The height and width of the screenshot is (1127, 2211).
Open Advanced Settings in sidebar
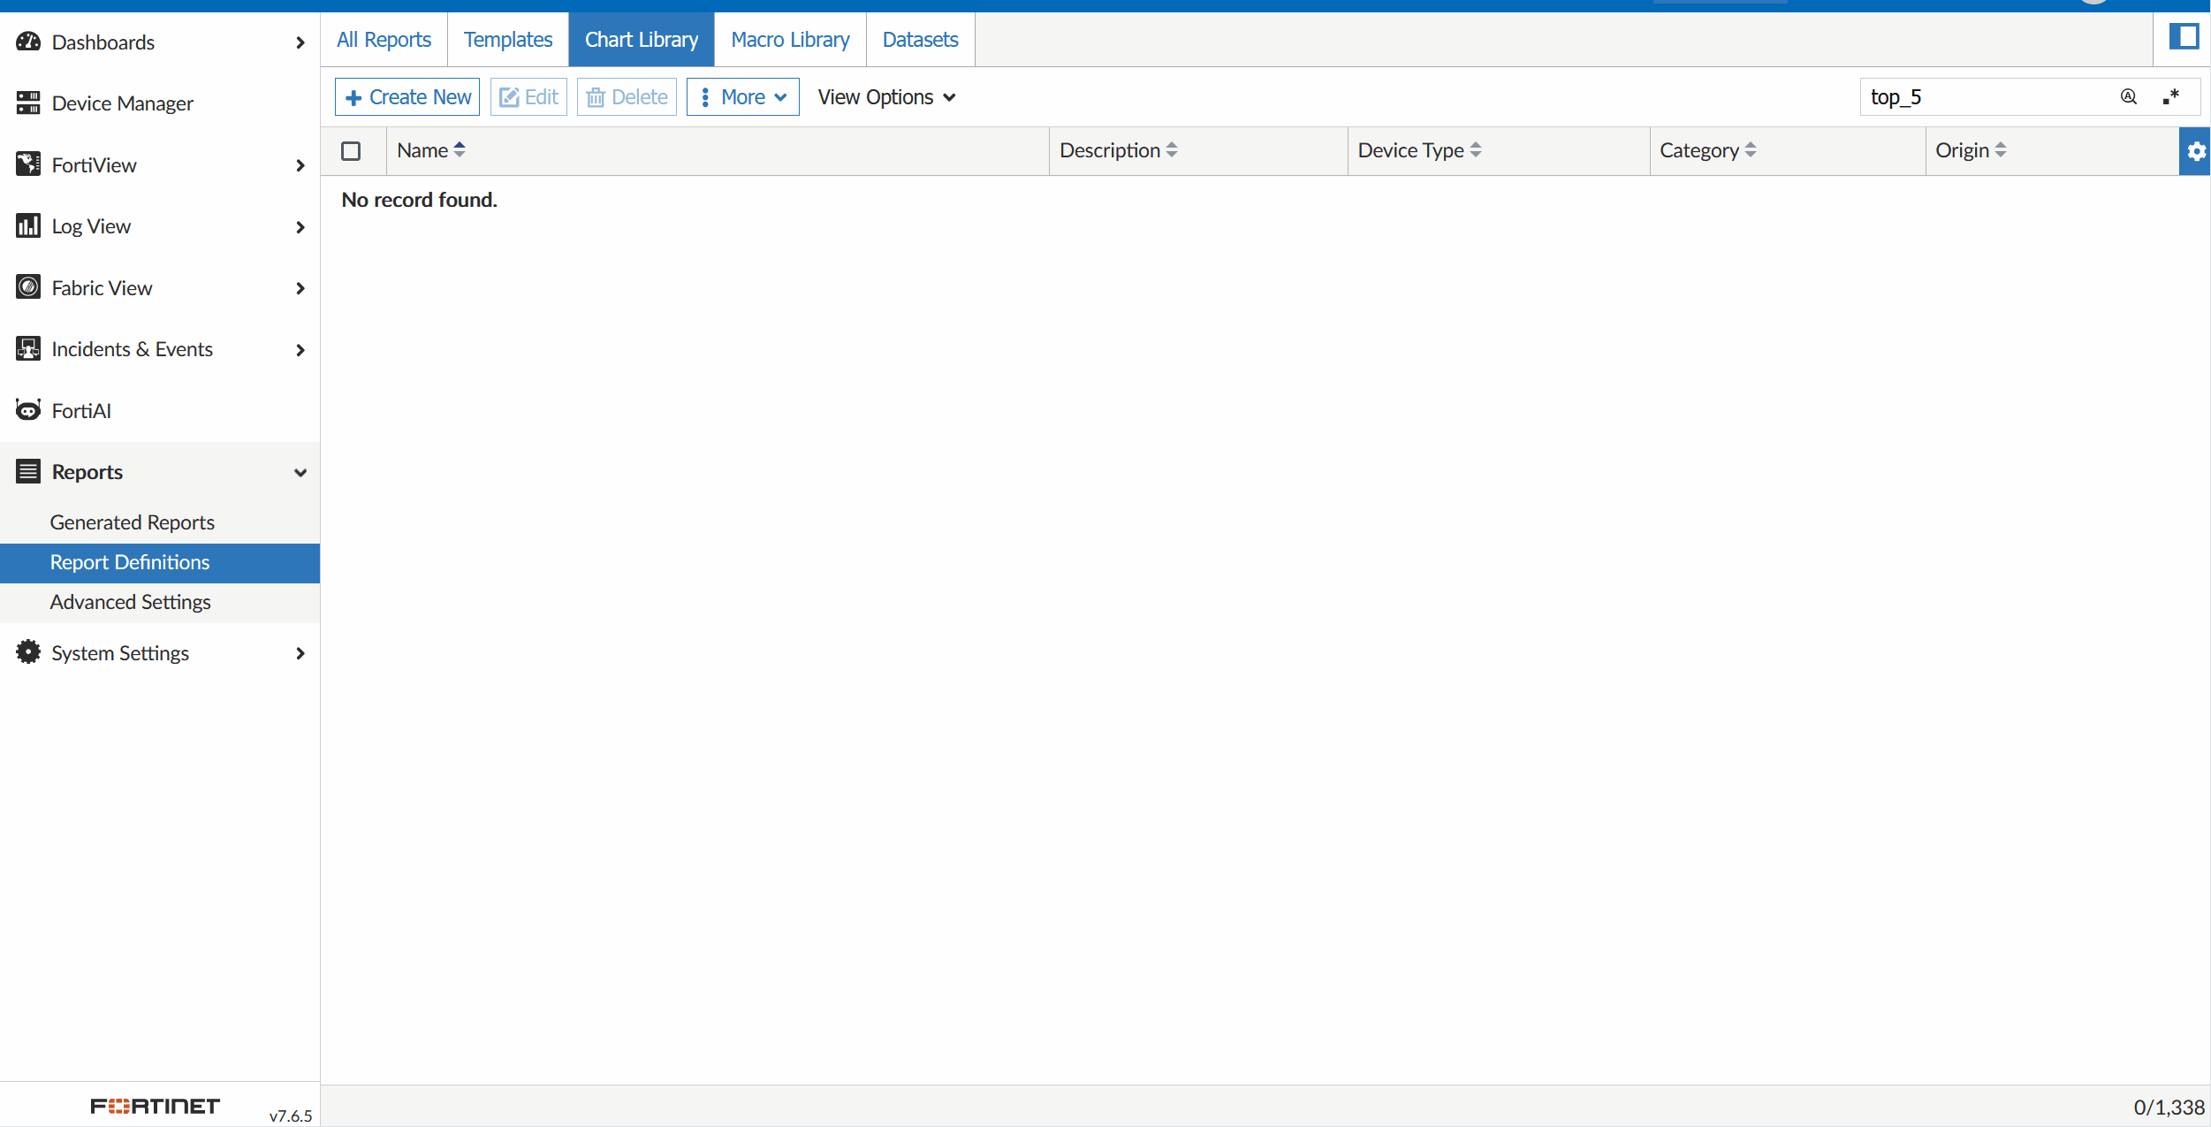click(x=160, y=603)
